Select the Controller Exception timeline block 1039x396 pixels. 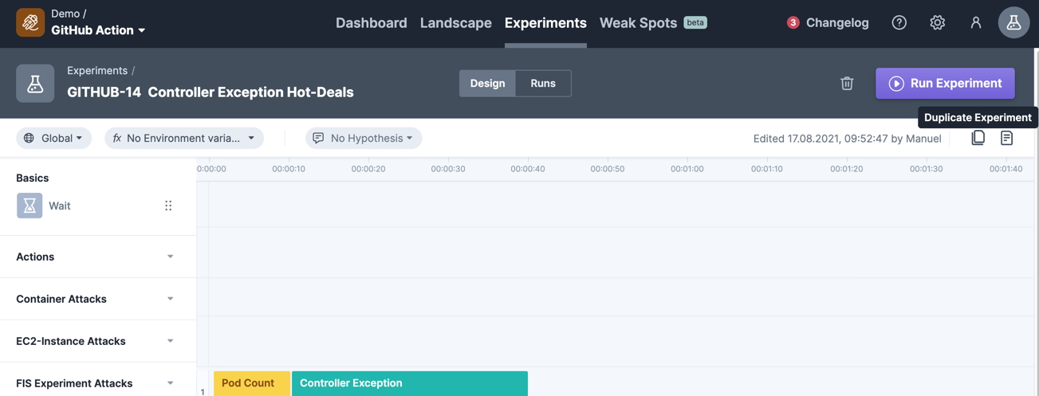409,383
